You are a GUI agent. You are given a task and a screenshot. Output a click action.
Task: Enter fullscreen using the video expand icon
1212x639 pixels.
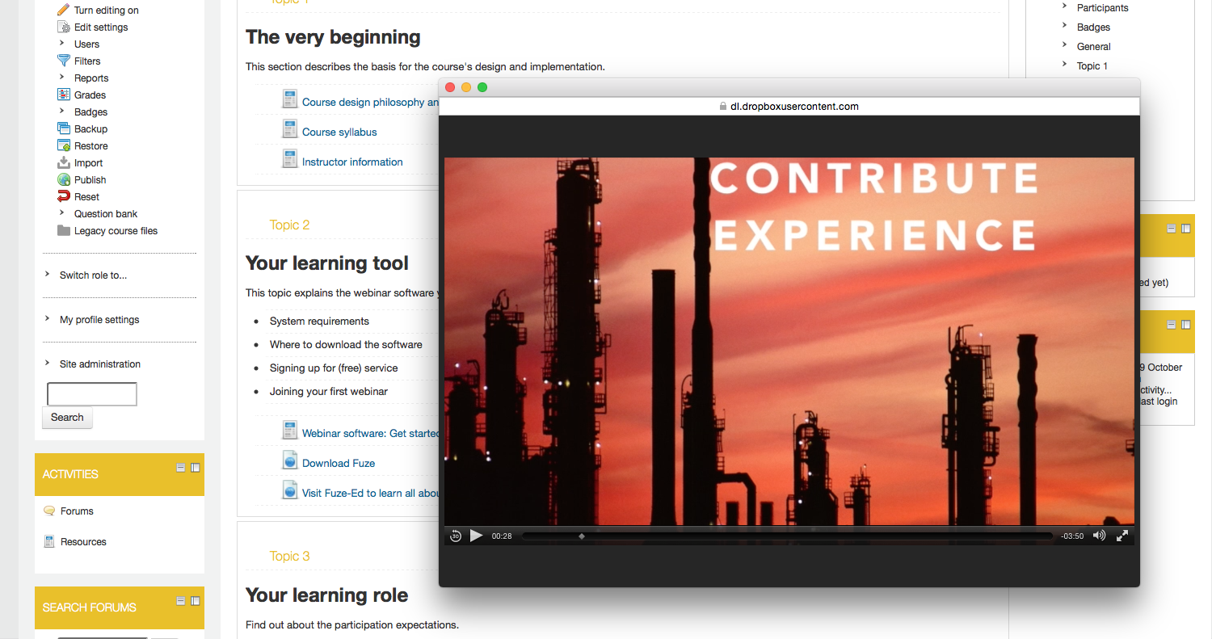1122,536
